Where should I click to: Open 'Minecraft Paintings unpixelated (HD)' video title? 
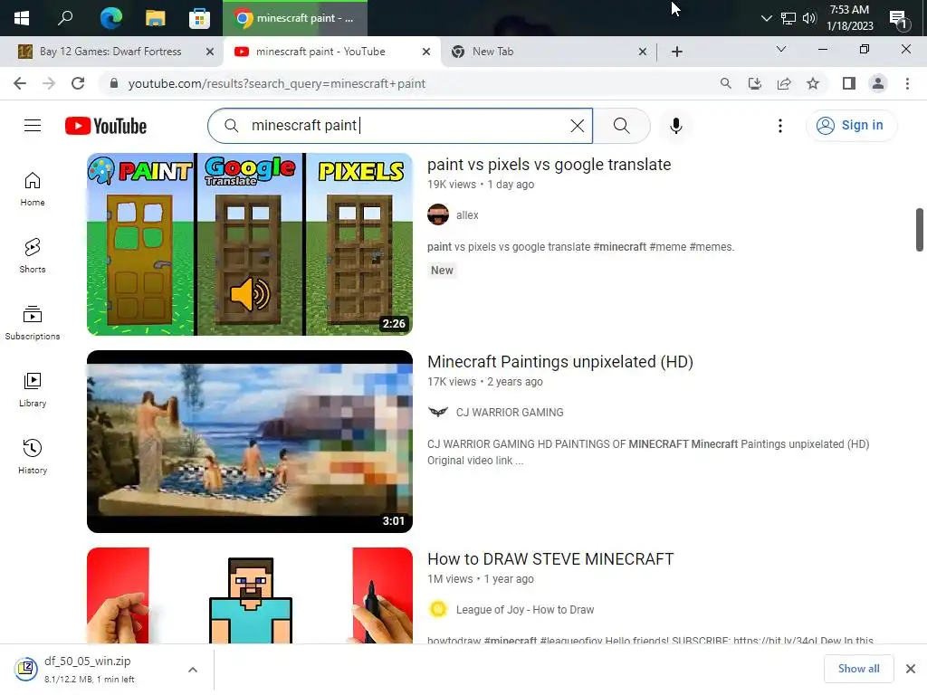pyautogui.click(x=559, y=362)
